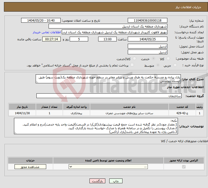208x188 pixels.
Task: Toggle the mandatory license checkbox
Action: [184, 167]
